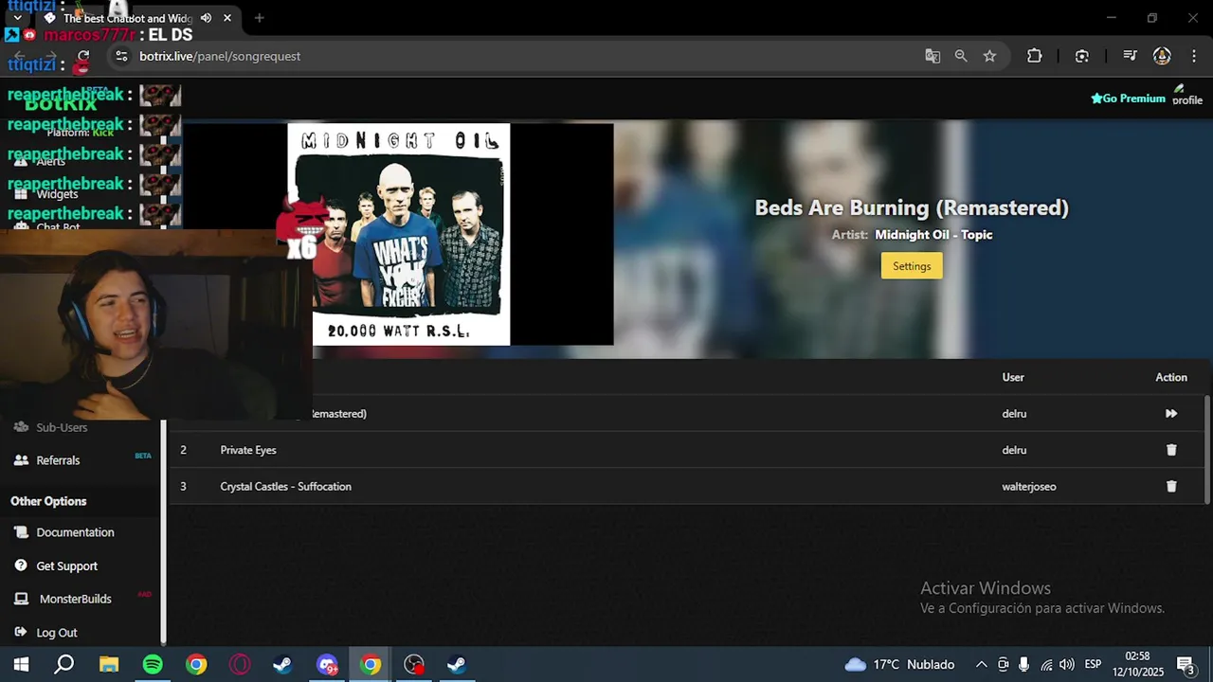
Task: Select Crystal Castles - Suffocation title
Action: pyautogui.click(x=285, y=486)
